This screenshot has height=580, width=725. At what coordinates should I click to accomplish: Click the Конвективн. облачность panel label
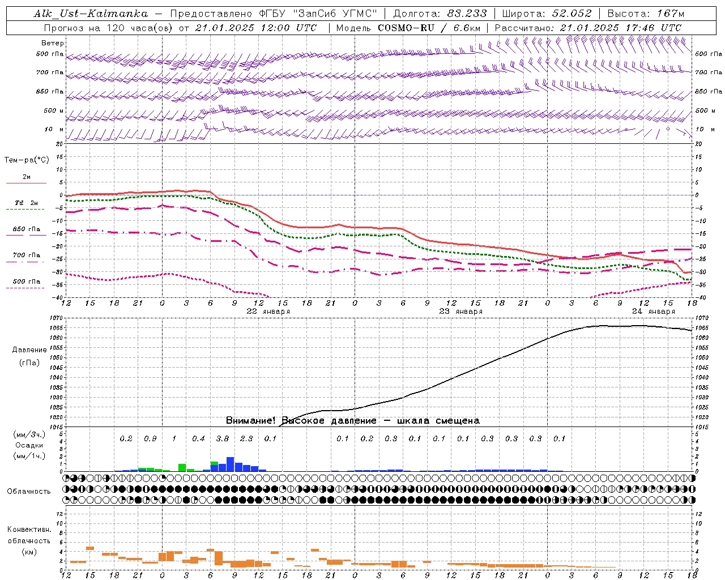pos(29,535)
